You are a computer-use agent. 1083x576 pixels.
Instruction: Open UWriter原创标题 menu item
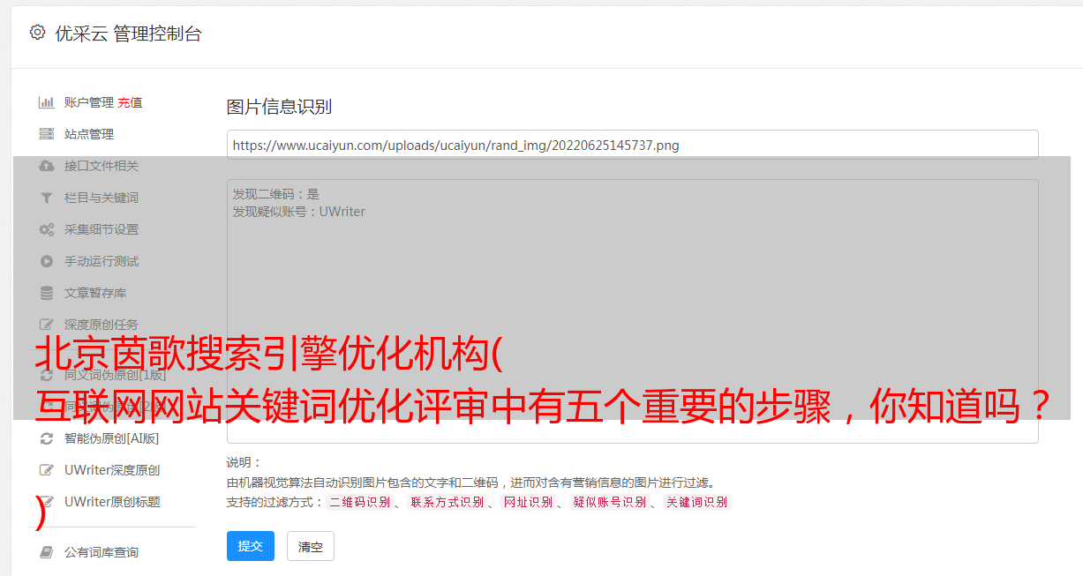pyautogui.click(x=112, y=502)
